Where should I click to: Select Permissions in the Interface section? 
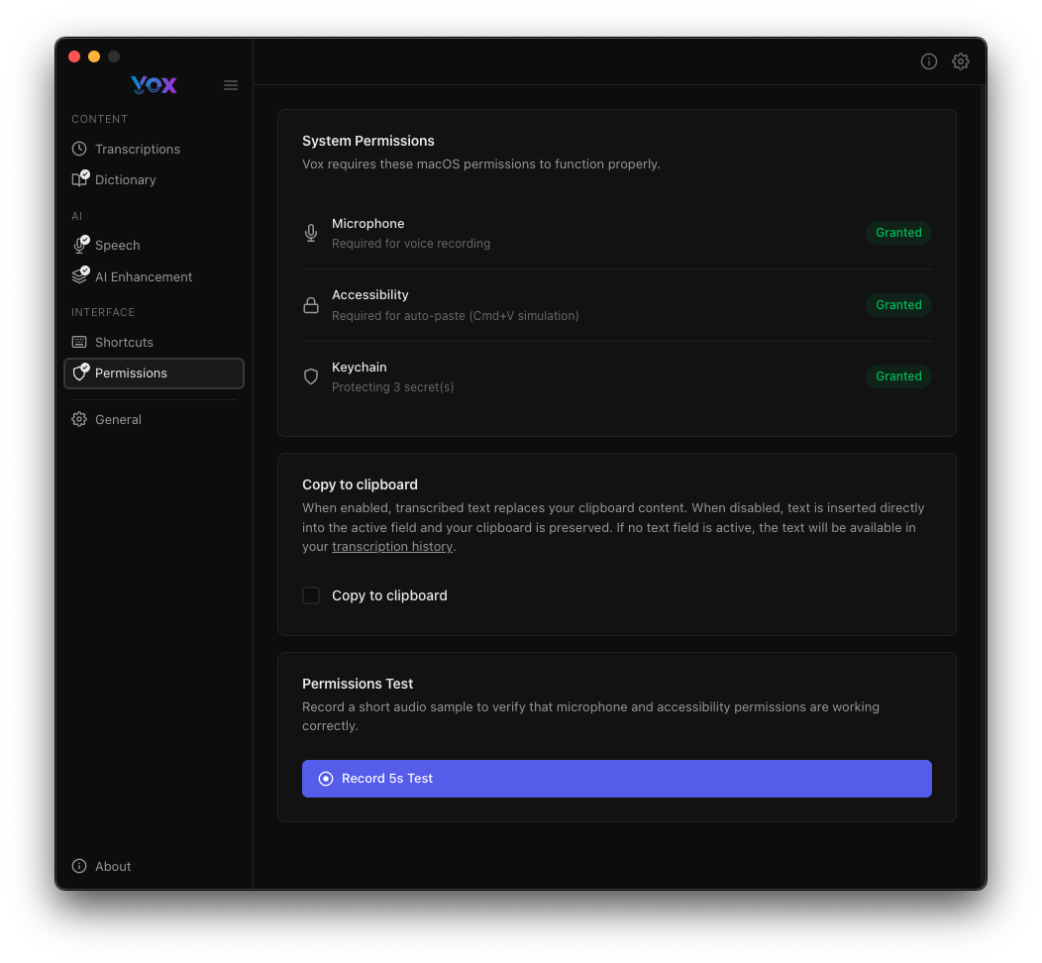pyautogui.click(x=131, y=374)
